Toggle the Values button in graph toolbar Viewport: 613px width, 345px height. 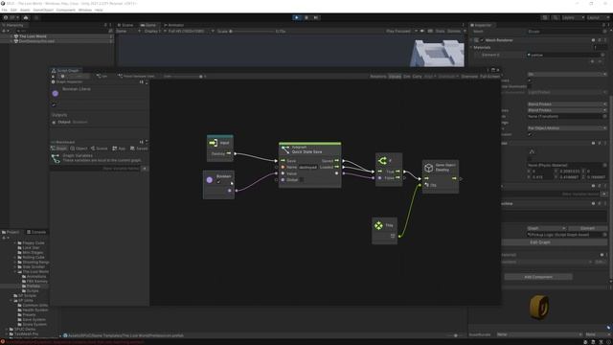(x=395, y=77)
